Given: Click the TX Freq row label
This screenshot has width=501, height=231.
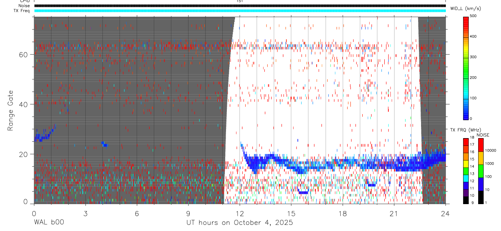Looking at the screenshot, I should tap(22, 11).
